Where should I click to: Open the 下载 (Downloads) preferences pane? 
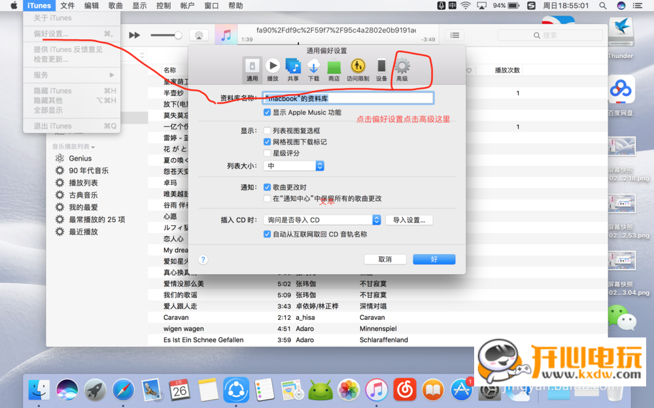(x=313, y=69)
